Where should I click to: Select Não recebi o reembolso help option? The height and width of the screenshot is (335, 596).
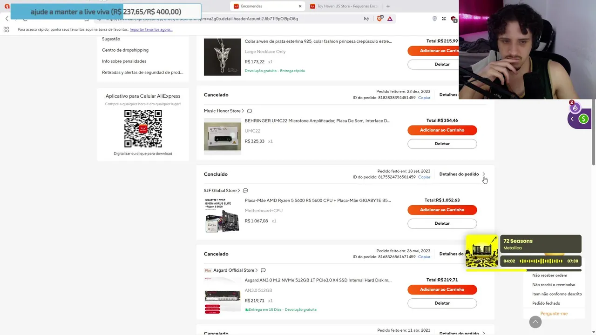554,285
